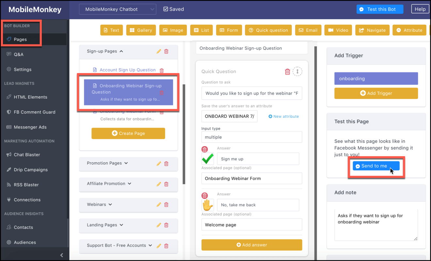Click the raised hand answer image
431x261 pixels.
pyautogui.click(x=208, y=205)
